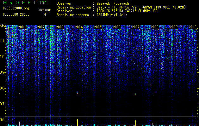Click the 2002 time marker
The height and width of the screenshot is (126, 199).
(41, 27)
